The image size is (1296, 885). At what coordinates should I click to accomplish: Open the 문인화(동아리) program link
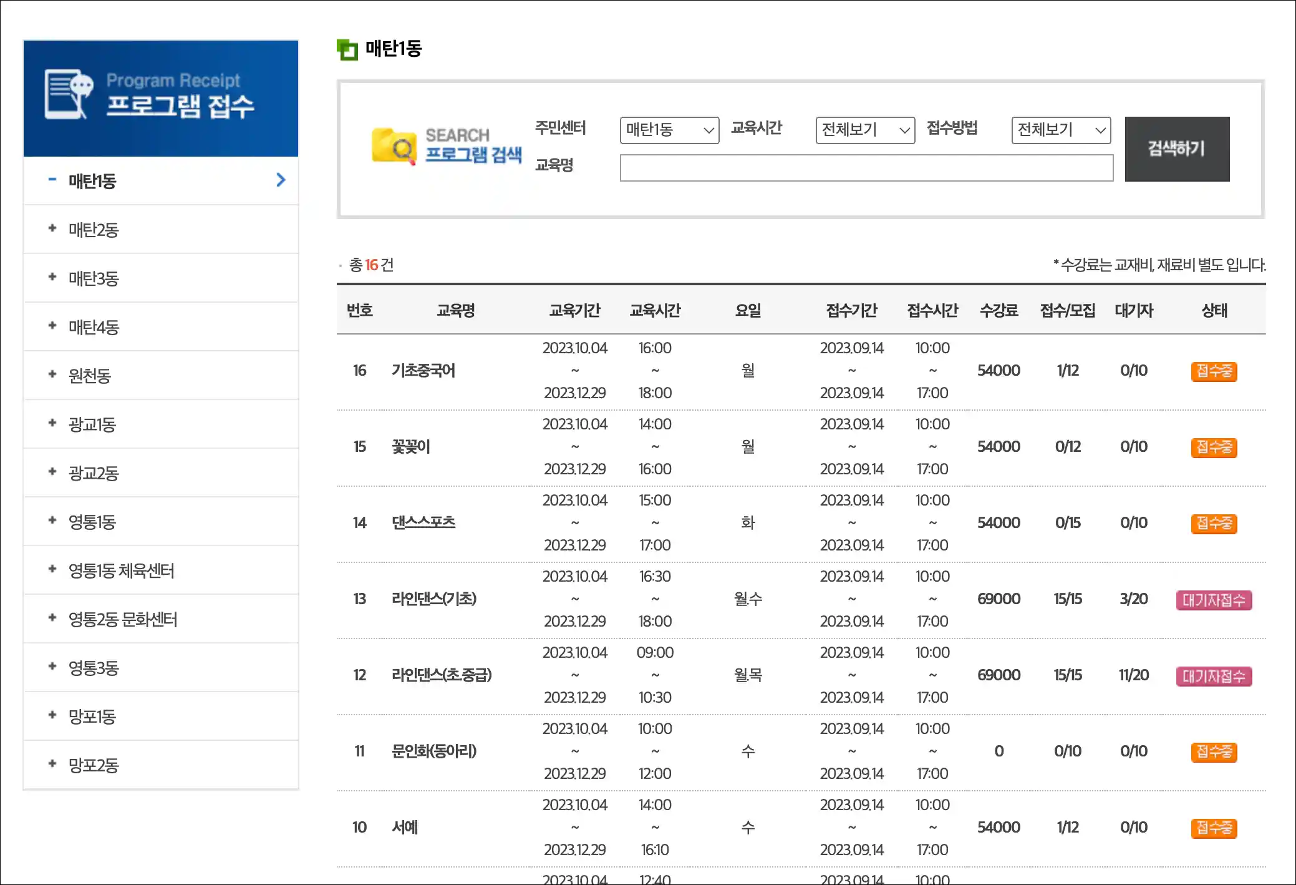434,751
